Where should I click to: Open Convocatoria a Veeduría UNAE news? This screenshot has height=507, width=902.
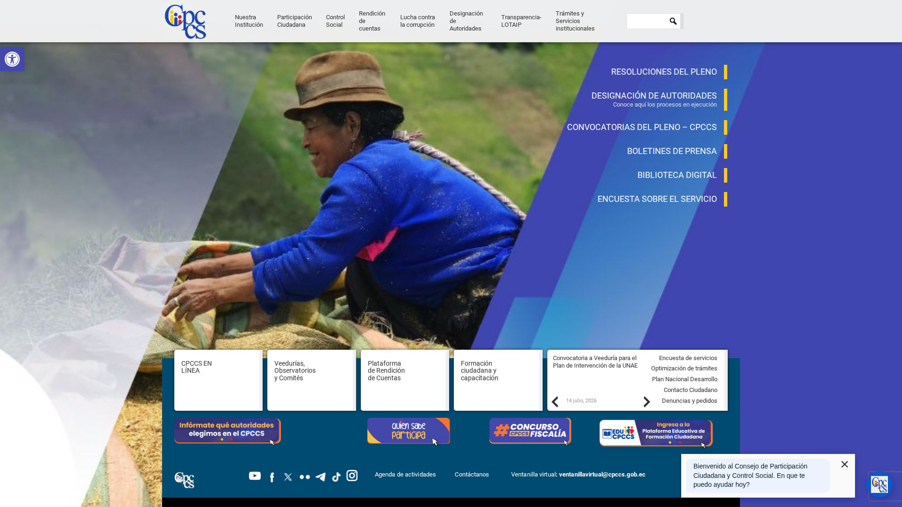coord(595,362)
